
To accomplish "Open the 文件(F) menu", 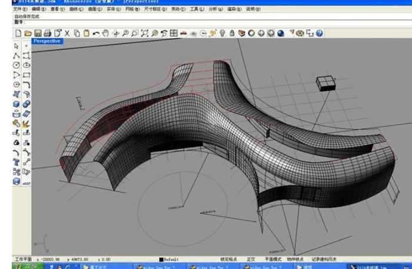I will coord(20,9).
